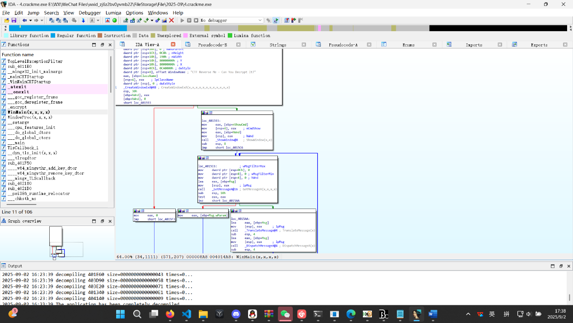Click the Save database toolbar icon
The image size is (573, 323).
coord(14,20)
